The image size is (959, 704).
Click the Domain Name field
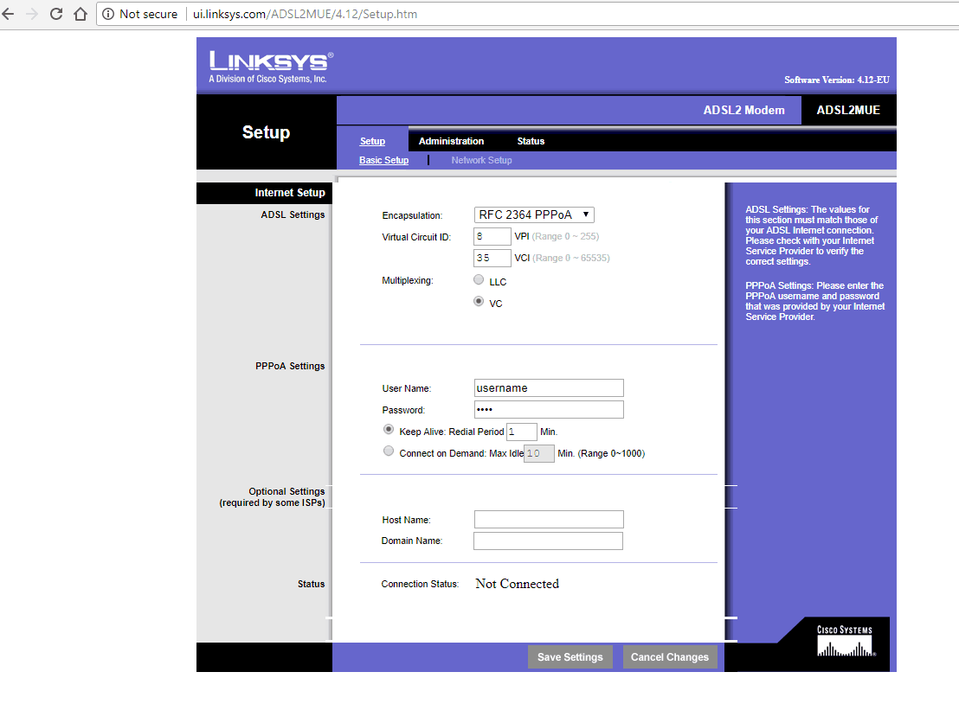549,541
